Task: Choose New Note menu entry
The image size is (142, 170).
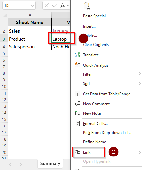Action: tap(92, 113)
